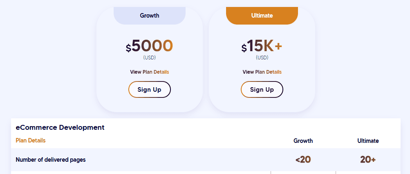
Task: Click the dollar sign before 5000
Action: [x=128, y=48]
